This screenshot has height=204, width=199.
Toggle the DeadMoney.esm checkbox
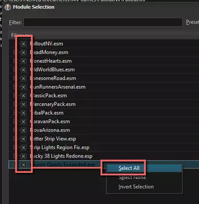23,52
